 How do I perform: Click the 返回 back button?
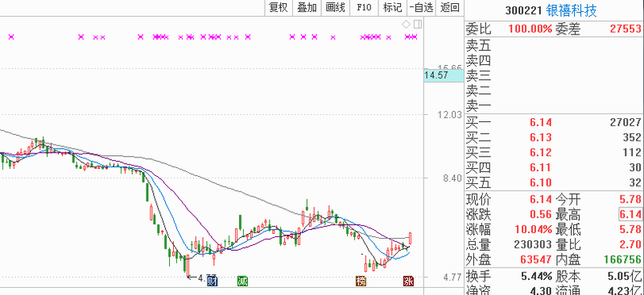point(450,7)
